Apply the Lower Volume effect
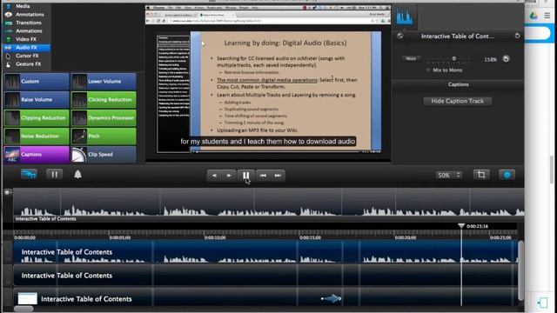 click(x=104, y=81)
